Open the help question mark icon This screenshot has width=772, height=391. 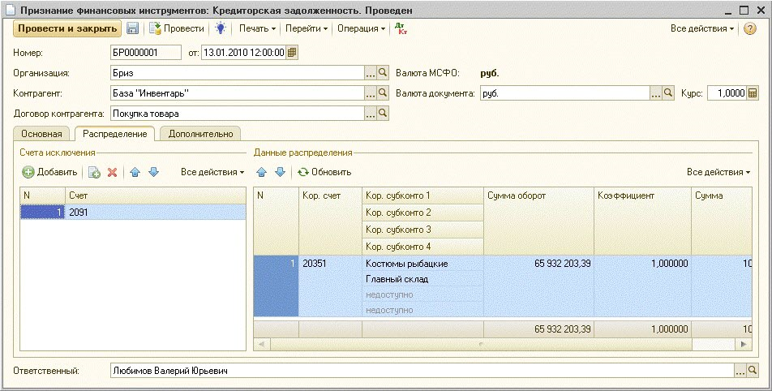point(750,28)
